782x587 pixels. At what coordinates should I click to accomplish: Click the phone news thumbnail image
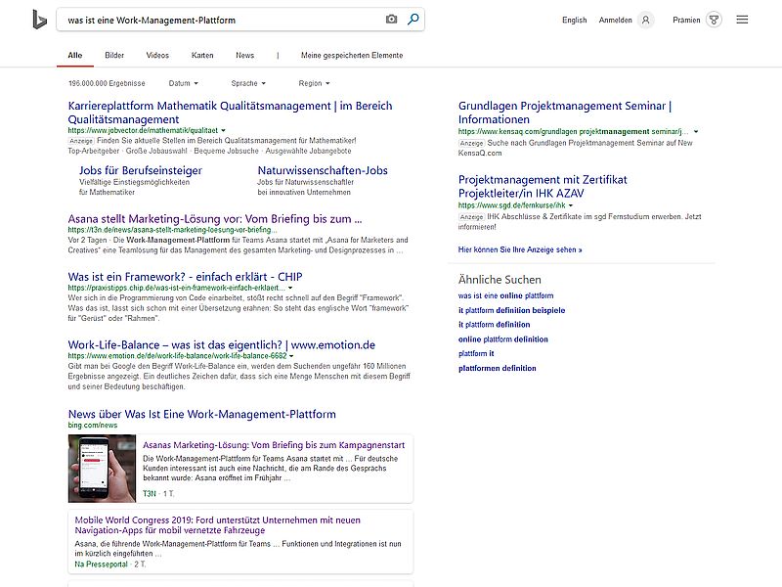(x=102, y=469)
